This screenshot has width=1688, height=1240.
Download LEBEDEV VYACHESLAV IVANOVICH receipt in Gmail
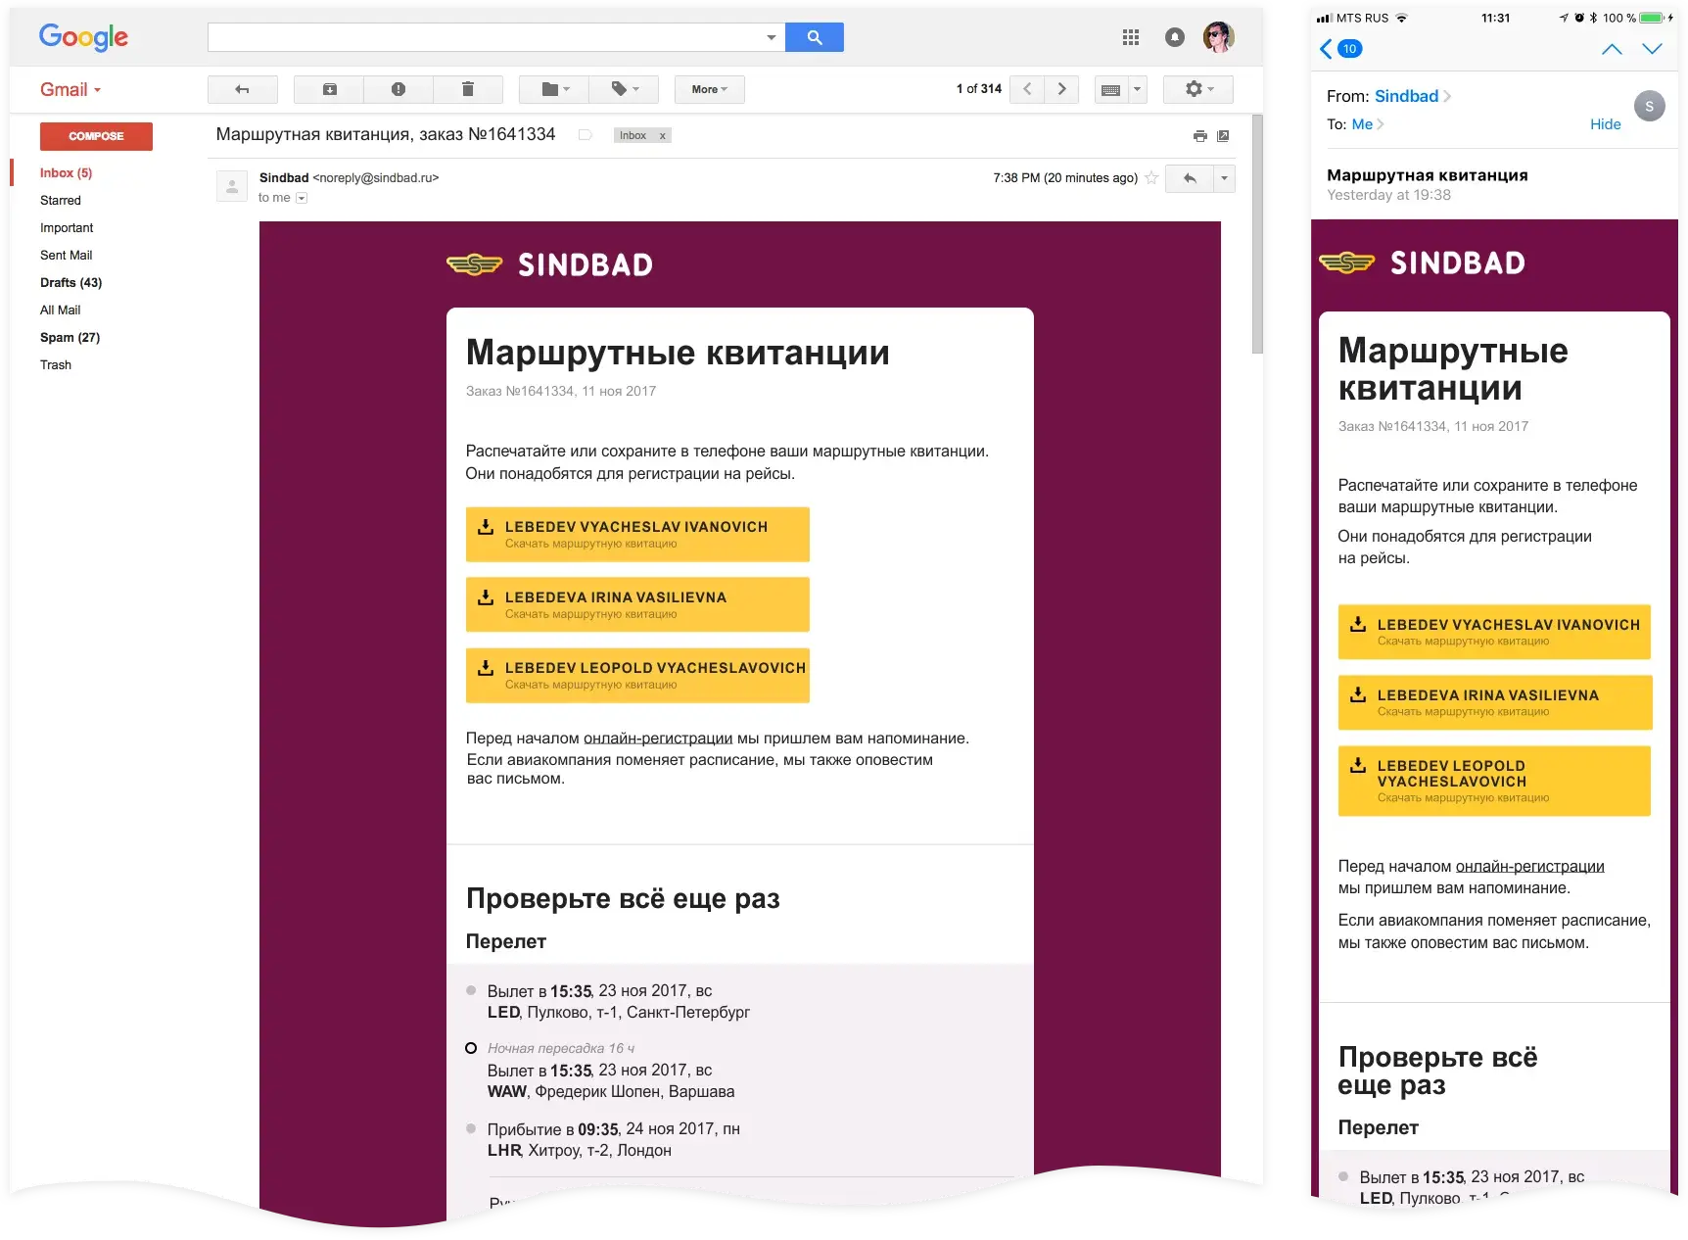pyautogui.click(x=637, y=534)
